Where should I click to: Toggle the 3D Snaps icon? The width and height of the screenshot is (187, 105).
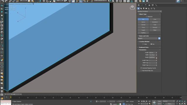coord(77,1)
